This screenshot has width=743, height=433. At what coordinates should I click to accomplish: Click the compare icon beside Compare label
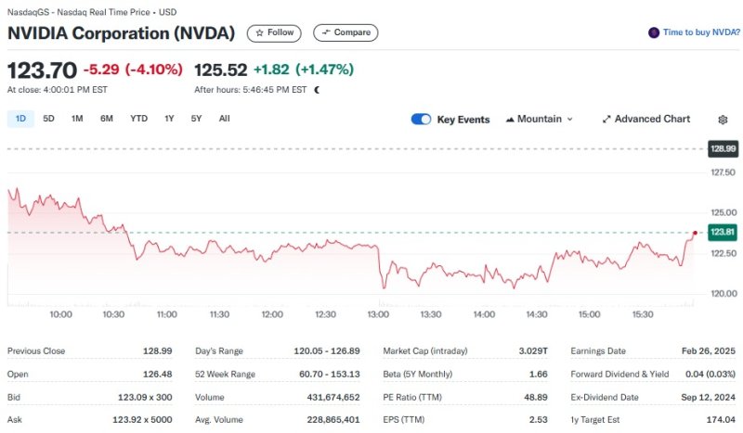pyautogui.click(x=325, y=32)
